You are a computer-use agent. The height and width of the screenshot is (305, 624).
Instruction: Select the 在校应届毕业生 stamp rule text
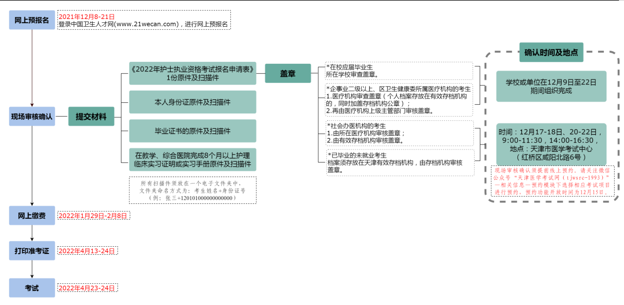[x=399, y=71]
